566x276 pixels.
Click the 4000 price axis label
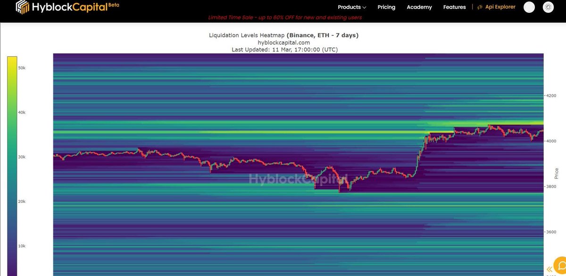551,142
